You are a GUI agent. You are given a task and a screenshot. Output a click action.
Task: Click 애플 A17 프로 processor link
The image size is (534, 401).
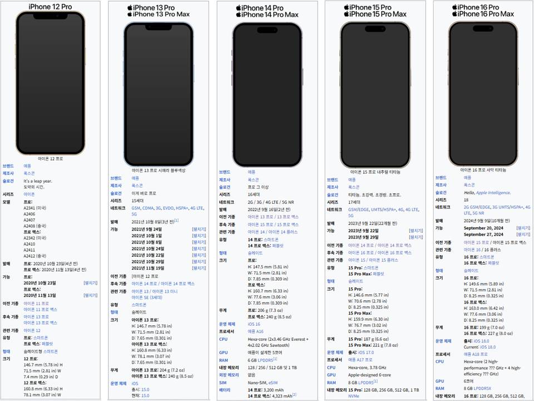(x=360, y=360)
